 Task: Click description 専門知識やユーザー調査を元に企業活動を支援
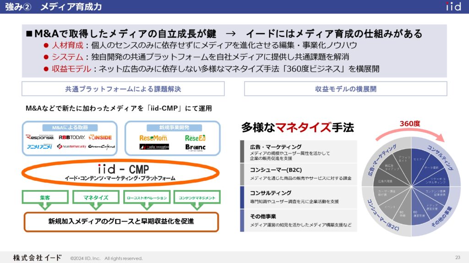coord(294,201)
